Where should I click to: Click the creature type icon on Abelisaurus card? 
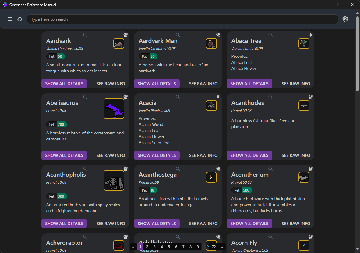click(125, 97)
